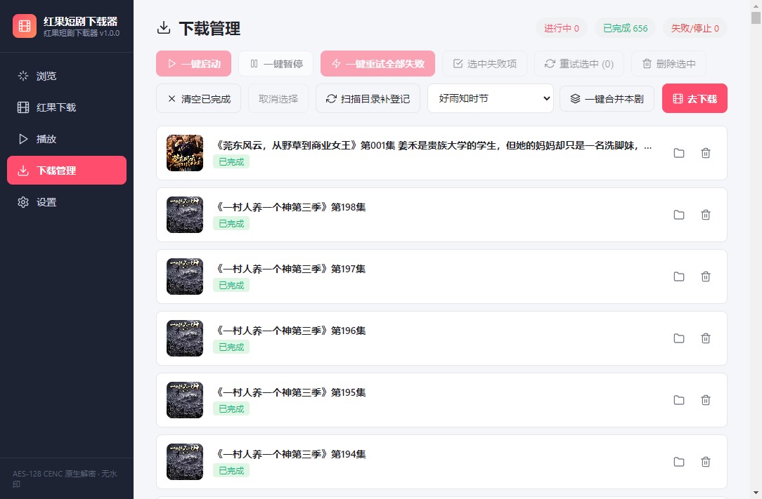Image resolution: width=762 pixels, height=499 pixels.
Task: Open folder for 第198集 item
Action: pos(679,215)
